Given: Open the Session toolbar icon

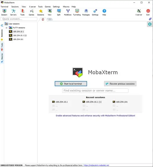Looking at the screenshot, I should click(x=4, y=13).
